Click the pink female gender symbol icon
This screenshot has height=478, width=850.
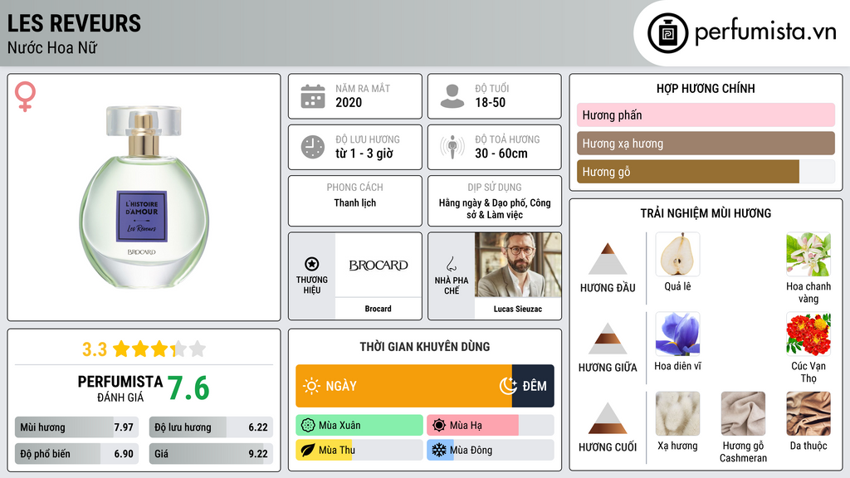25,96
